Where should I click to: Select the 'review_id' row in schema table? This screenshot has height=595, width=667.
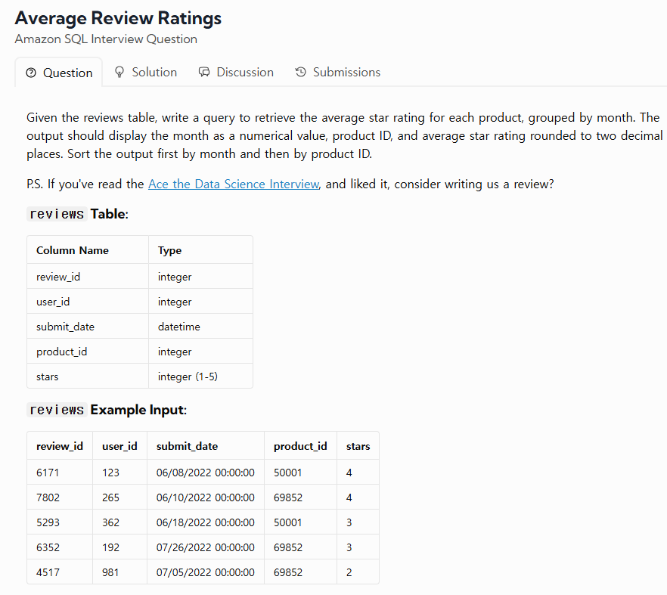coord(140,277)
